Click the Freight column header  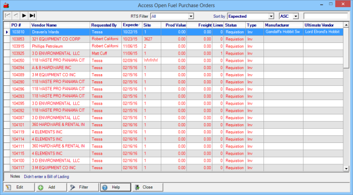coord(199,25)
